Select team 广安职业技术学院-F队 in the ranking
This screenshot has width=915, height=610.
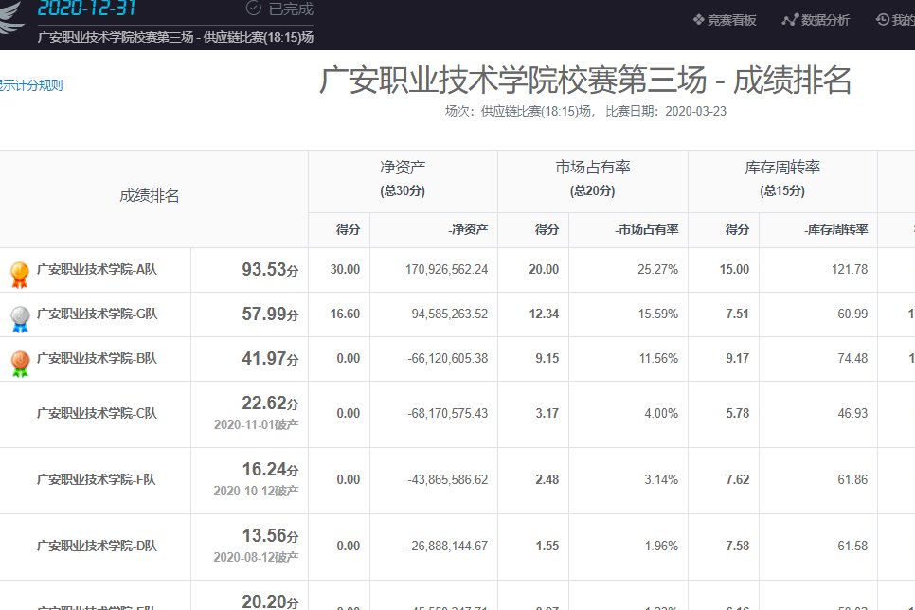click(96, 479)
